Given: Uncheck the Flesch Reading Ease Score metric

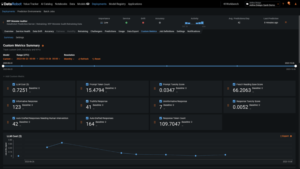Looking at the screenshot, I should point(233,84).
